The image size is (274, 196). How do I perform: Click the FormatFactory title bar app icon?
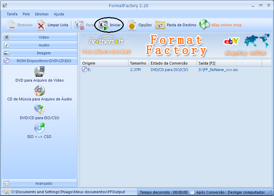pyautogui.click(x=5, y=5)
